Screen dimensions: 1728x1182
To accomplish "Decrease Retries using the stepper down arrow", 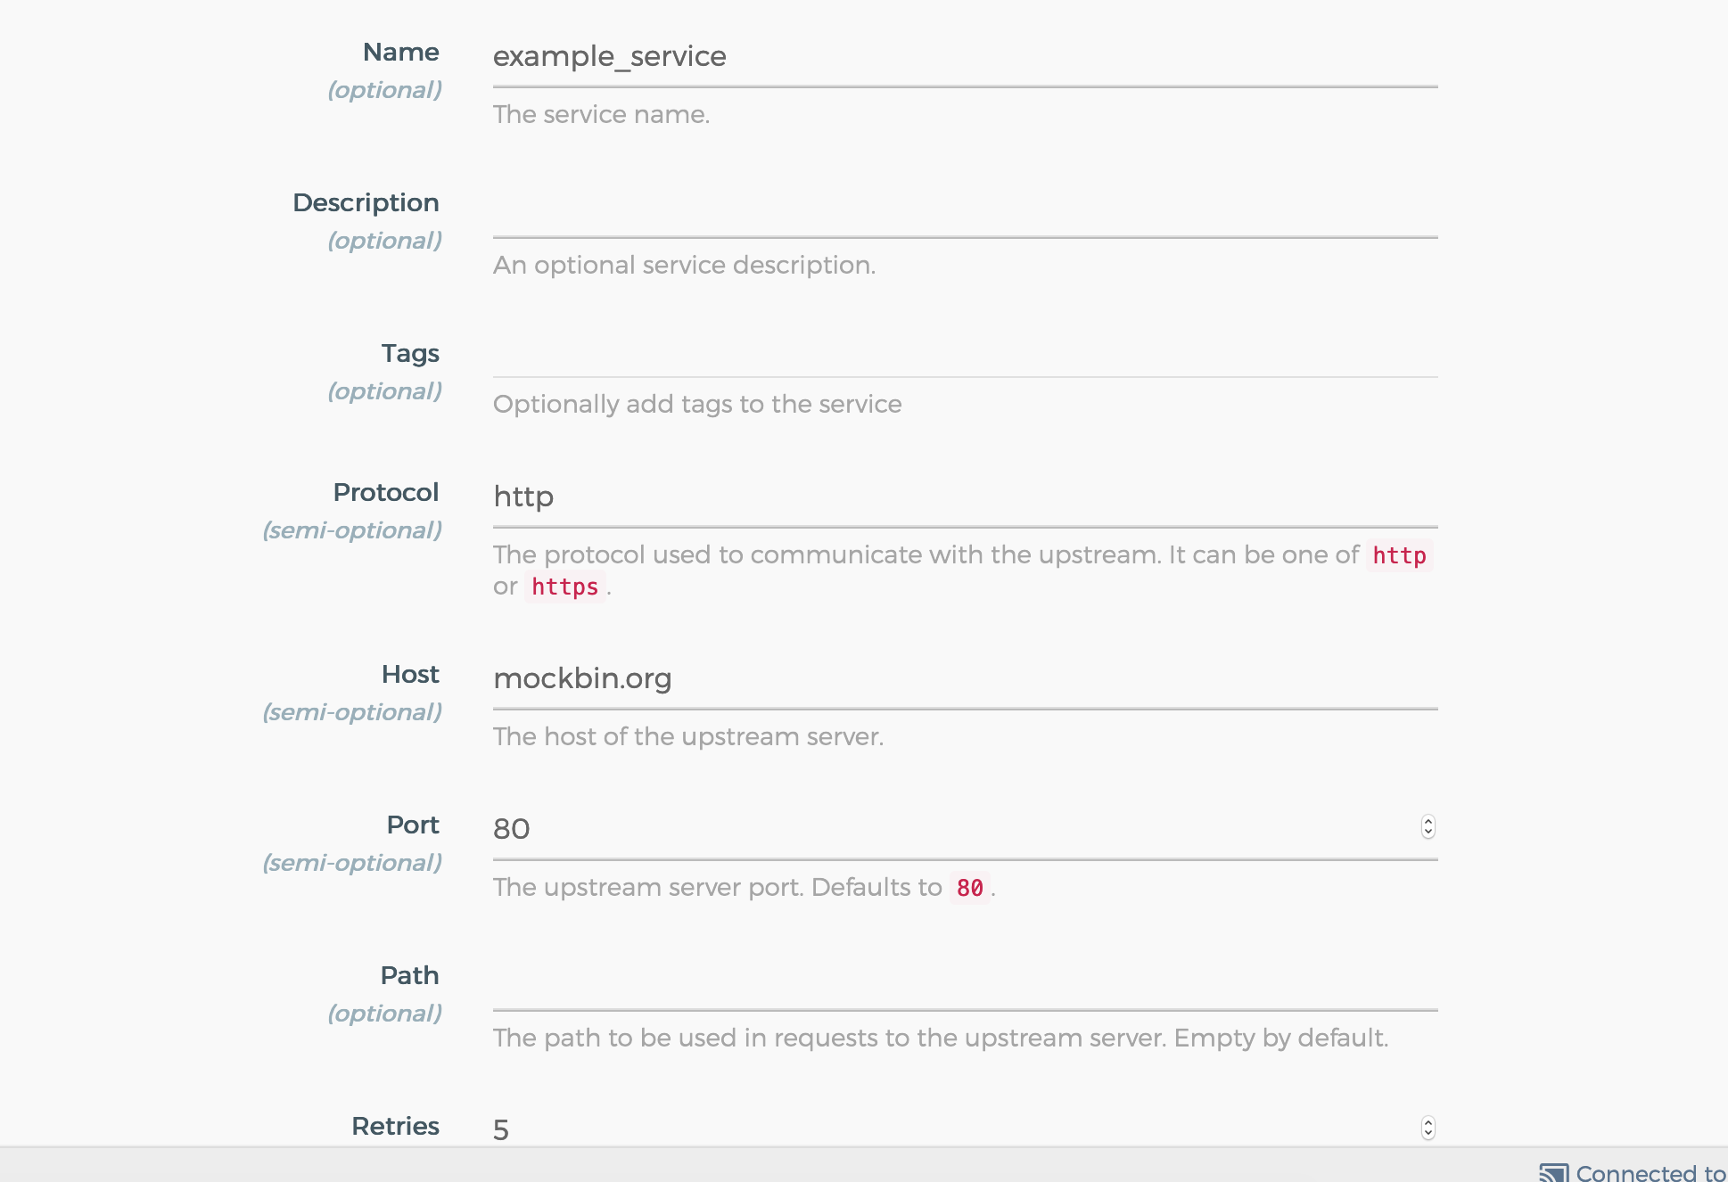I will 1428,1134.
